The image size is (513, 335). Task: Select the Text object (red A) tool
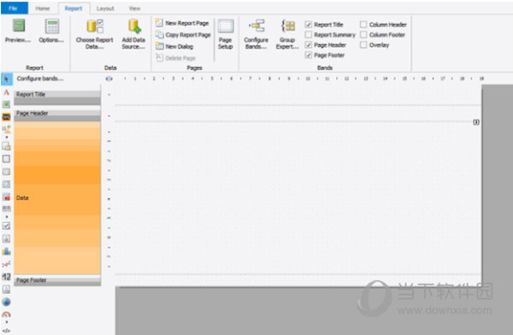[6, 92]
